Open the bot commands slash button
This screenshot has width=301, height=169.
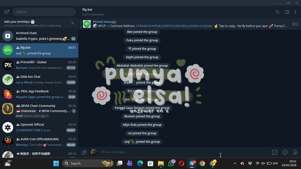275,152
